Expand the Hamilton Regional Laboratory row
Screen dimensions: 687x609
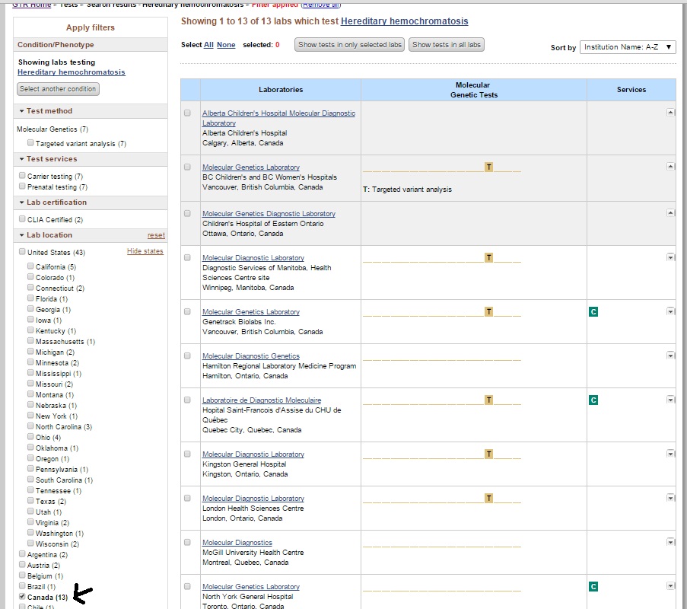coord(670,356)
